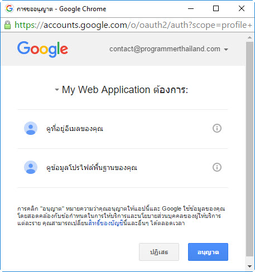The image size is (255, 272).
Task: Maximize the Chrome popup window
Action: click(216, 8)
